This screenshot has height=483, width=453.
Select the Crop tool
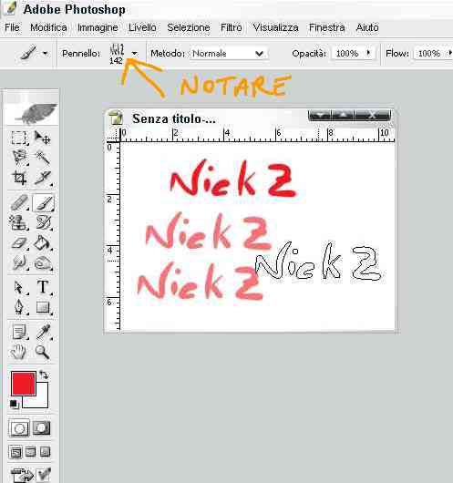coord(19,178)
